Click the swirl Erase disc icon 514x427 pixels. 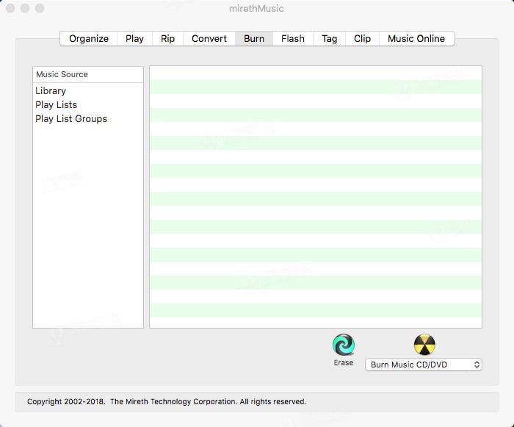click(343, 345)
